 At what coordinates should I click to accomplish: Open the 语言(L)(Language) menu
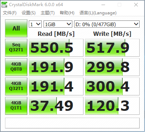pos(98,13)
